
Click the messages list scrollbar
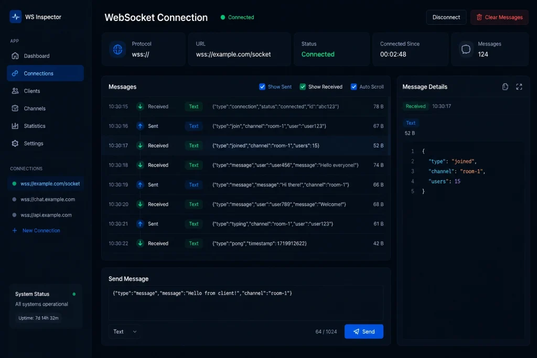390,126
